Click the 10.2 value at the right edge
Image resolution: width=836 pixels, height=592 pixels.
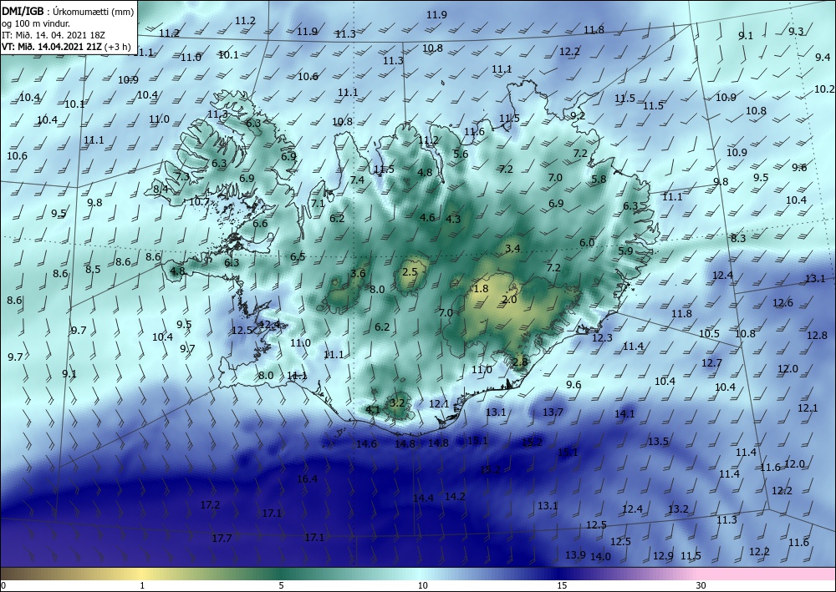824,89
